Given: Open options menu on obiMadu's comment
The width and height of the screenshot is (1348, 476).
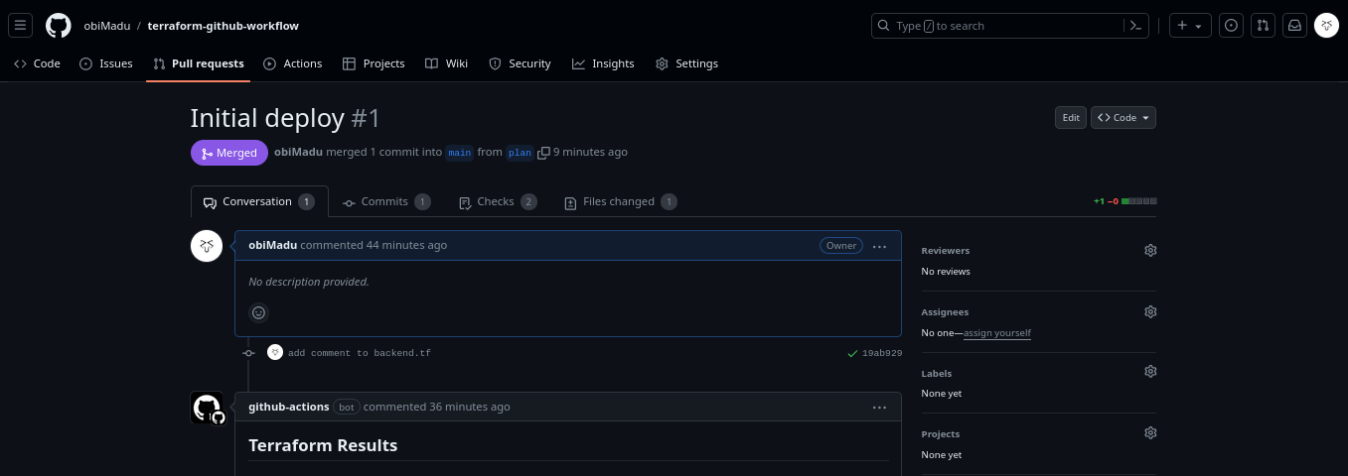Looking at the screenshot, I should pos(879,246).
